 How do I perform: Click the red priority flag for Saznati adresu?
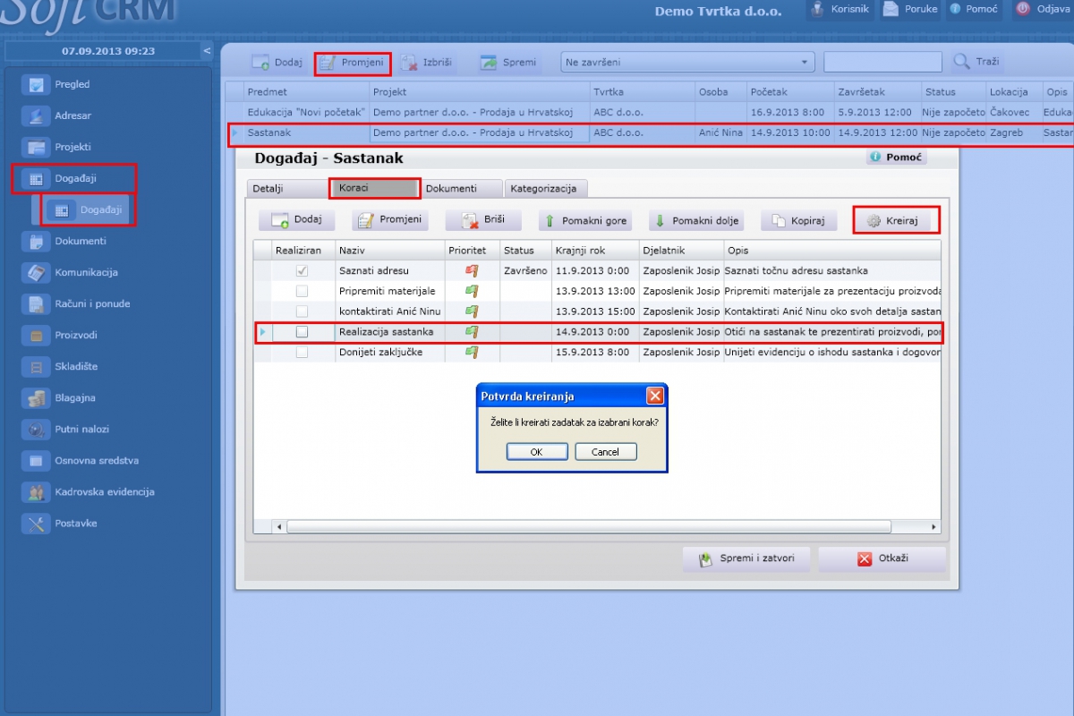pos(472,270)
